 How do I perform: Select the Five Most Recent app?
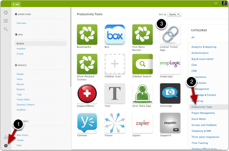coord(142,35)
